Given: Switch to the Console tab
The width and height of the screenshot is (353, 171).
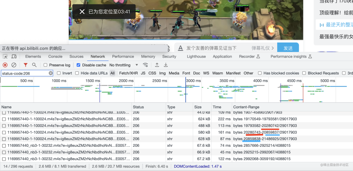Looking at the screenshot, I should click(x=55, y=57).
